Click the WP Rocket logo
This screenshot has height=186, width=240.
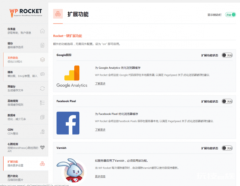click(x=26, y=13)
